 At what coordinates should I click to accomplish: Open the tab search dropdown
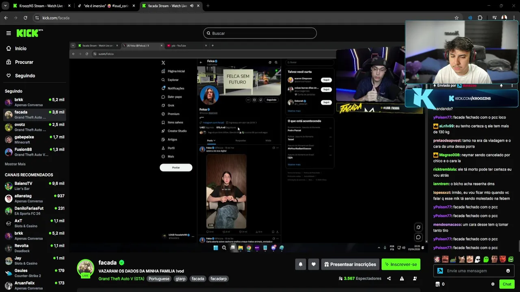5,6
